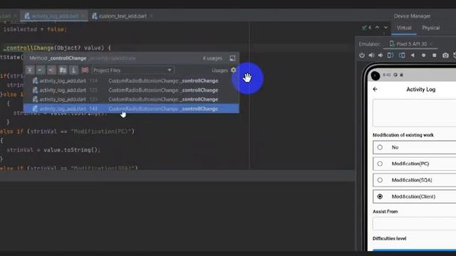The height and width of the screenshot is (256, 456).
Task: Click the emulator volume down icon
Action: click(x=380, y=55)
